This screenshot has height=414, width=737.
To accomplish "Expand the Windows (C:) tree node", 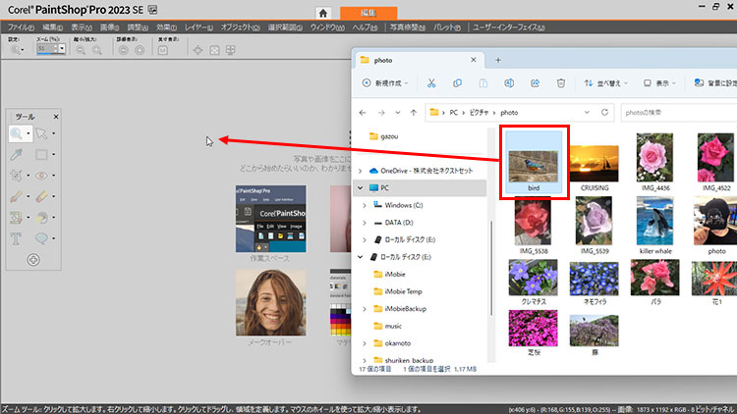I will [365, 204].
